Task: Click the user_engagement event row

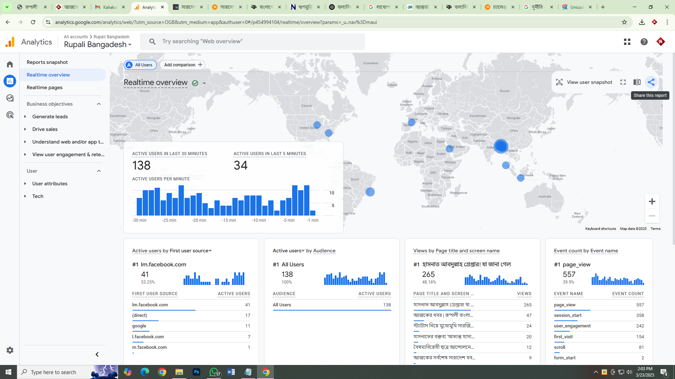Action: click(599, 326)
